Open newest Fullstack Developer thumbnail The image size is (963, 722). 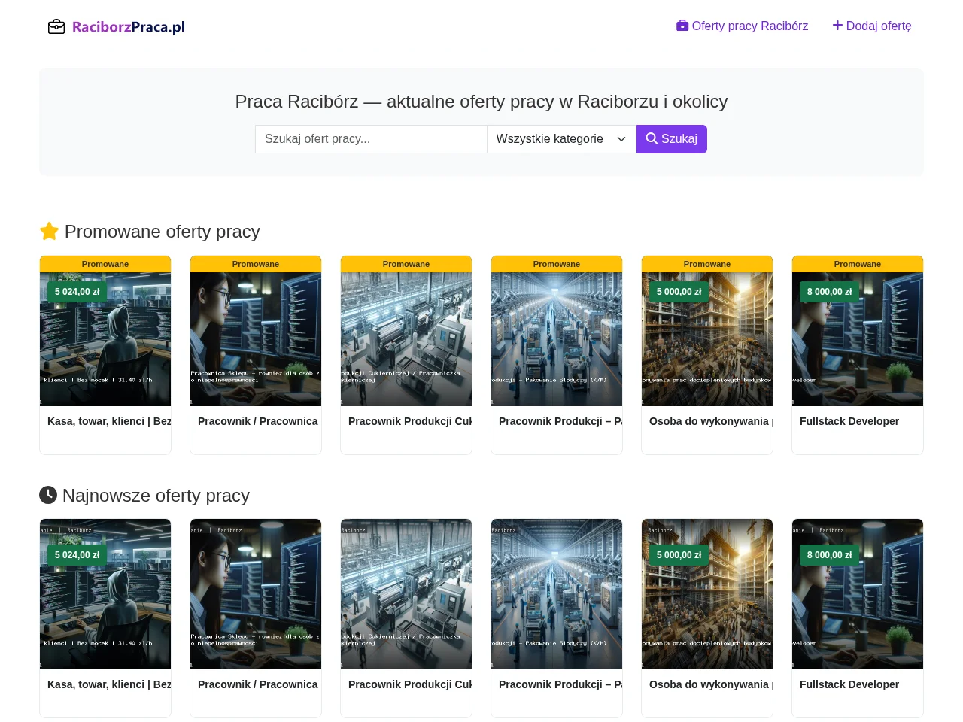pos(858,594)
